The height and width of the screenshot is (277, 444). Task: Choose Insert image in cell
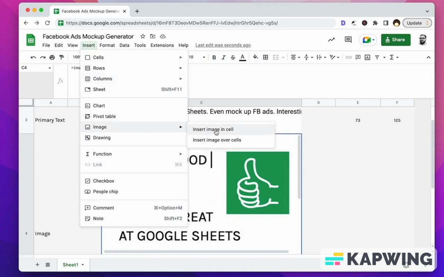[x=231, y=129]
